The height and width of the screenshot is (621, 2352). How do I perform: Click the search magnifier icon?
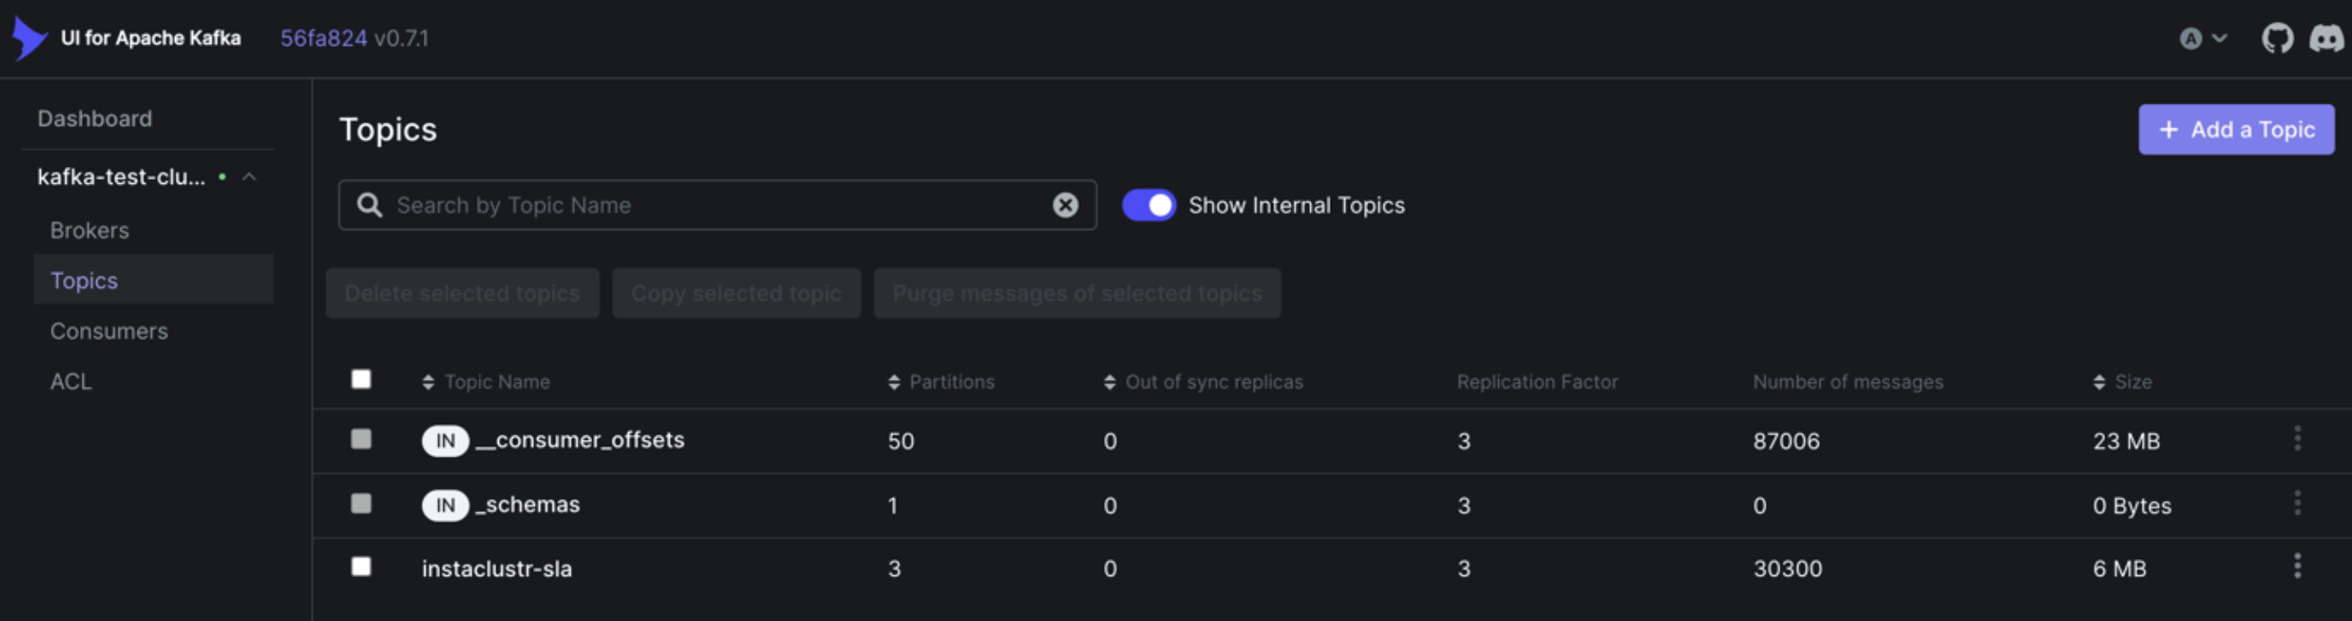tap(370, 205)
